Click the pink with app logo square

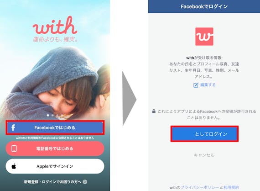coord(204,37)
